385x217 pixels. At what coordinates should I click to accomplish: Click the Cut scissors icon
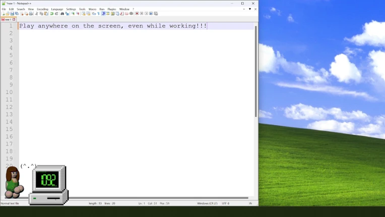[36, 14]
